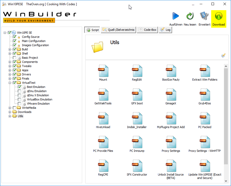The width and height of the screenshot is (231, 186).
Task: Click the scrollbar down arrow in script list
Action: pyautogui.click(x=226, y=181)
